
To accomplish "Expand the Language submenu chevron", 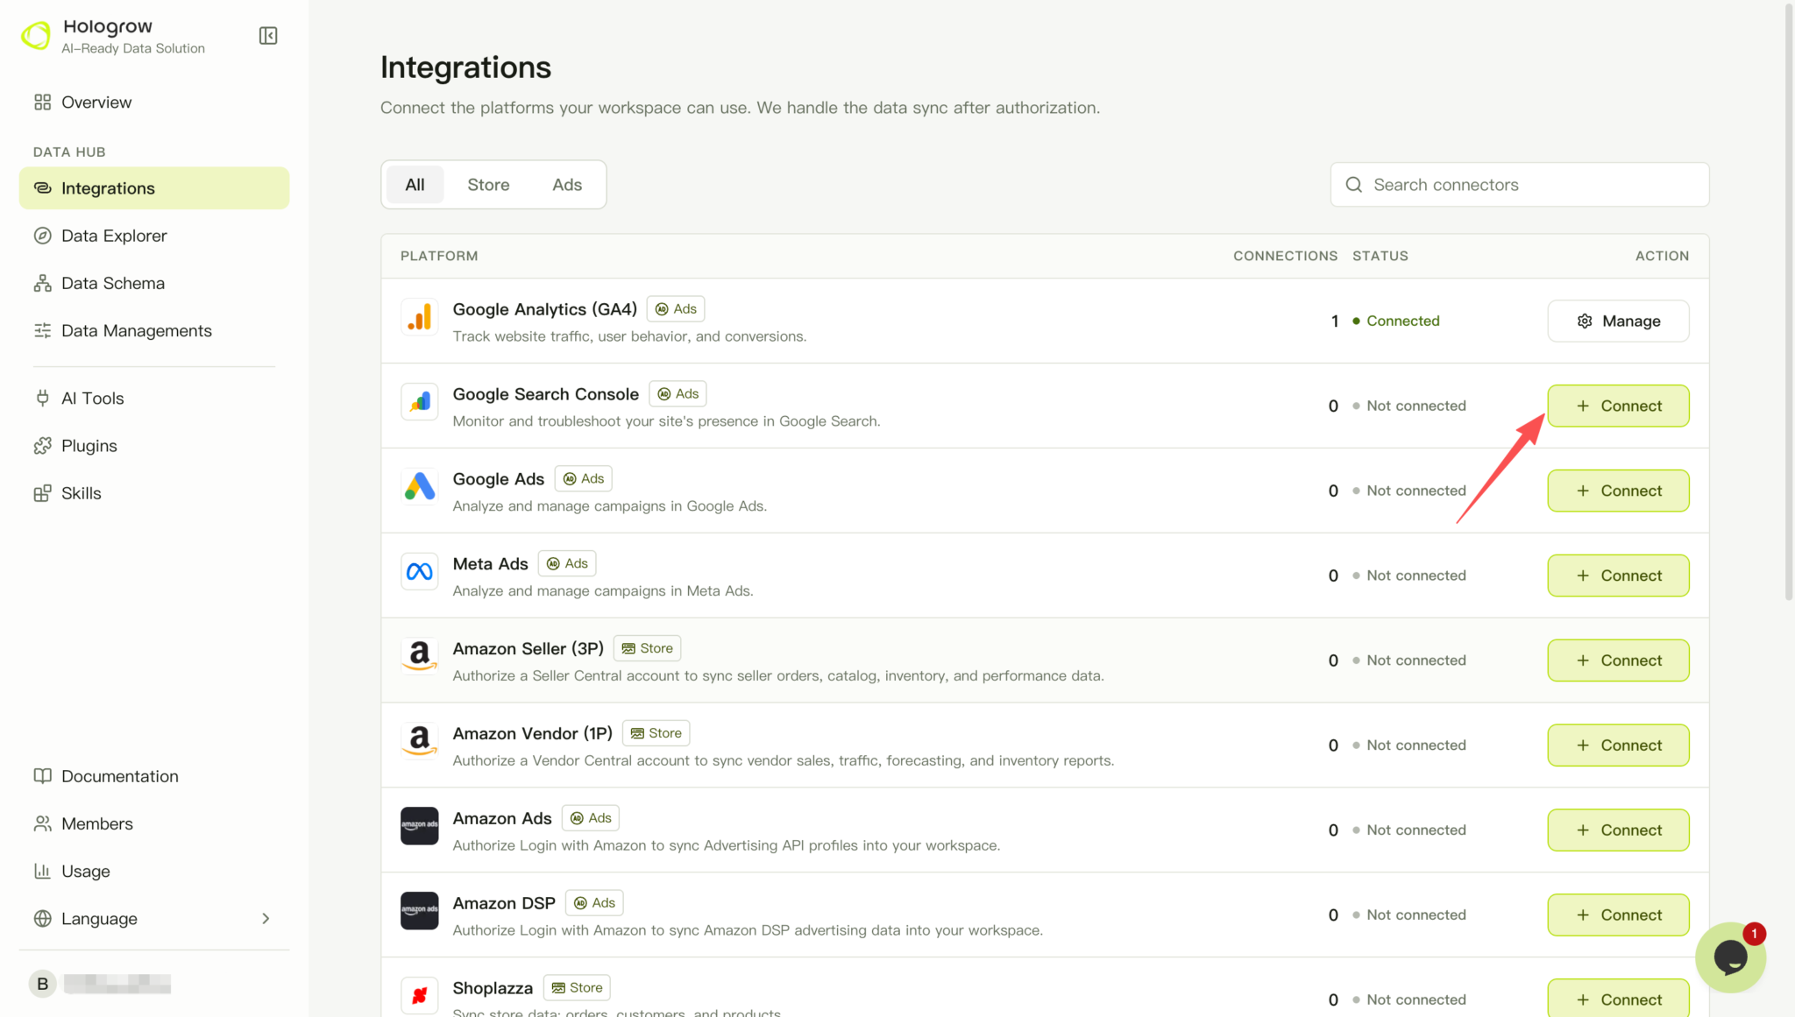I will pos(266,919).
